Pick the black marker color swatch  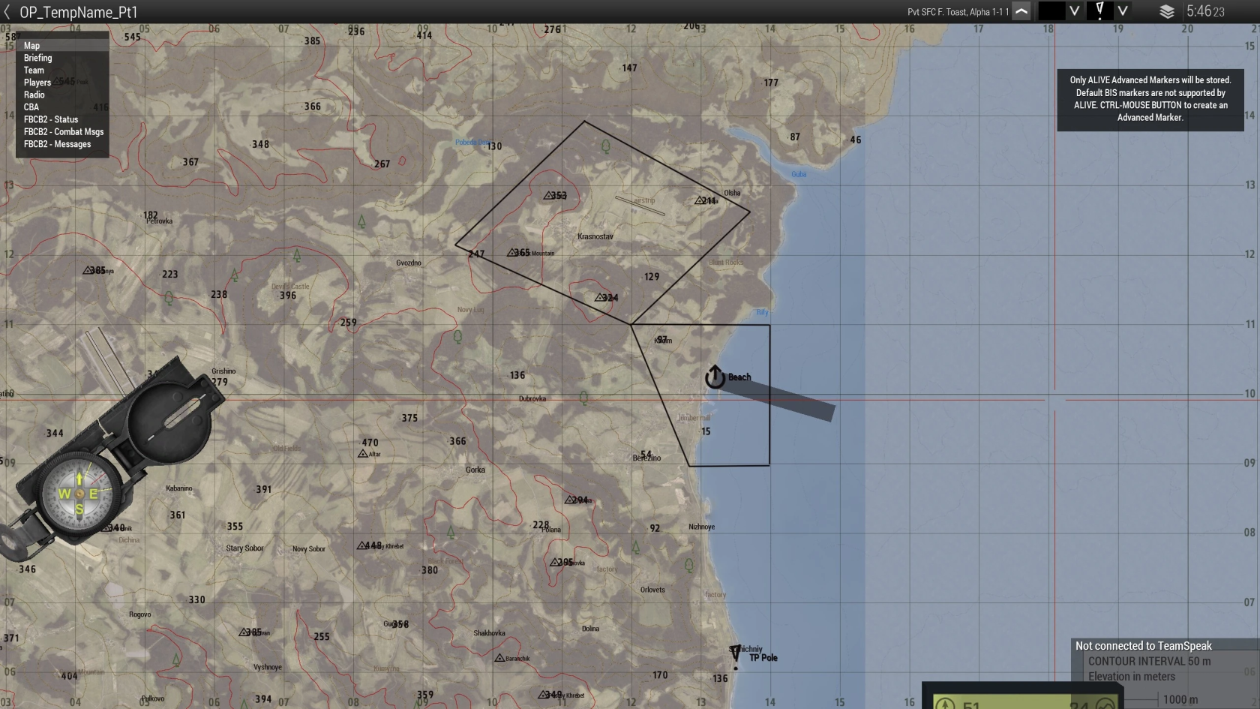1051,11
